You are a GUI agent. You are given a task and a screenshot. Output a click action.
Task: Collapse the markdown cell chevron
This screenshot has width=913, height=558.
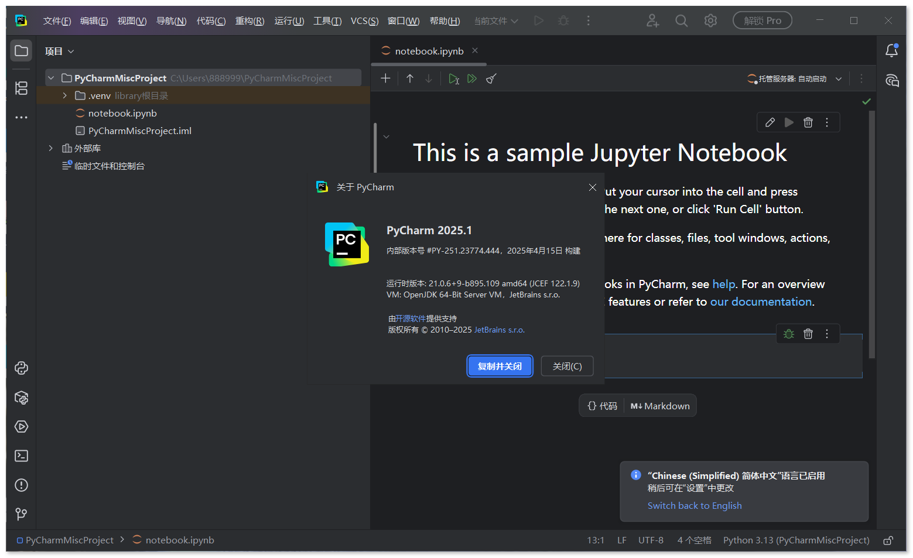386,136
